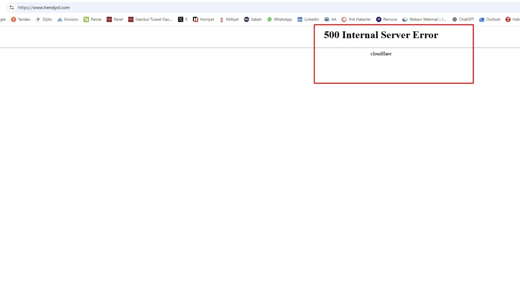Go to LinkedIn via bookmarks bar
Image resolution: width=520 pixels, height=297 pixels.
308,20
